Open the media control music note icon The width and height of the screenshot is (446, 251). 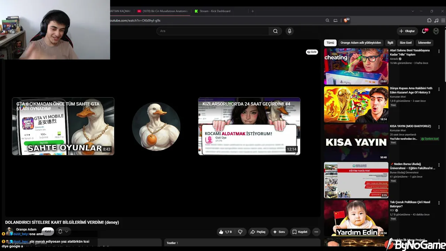click(x=436, y=21)
